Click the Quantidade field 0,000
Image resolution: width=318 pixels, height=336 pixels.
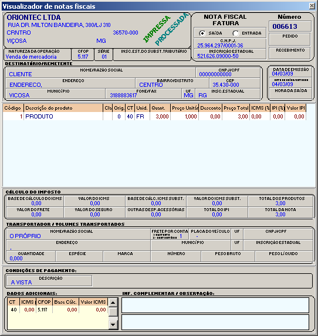coord(31,256)
